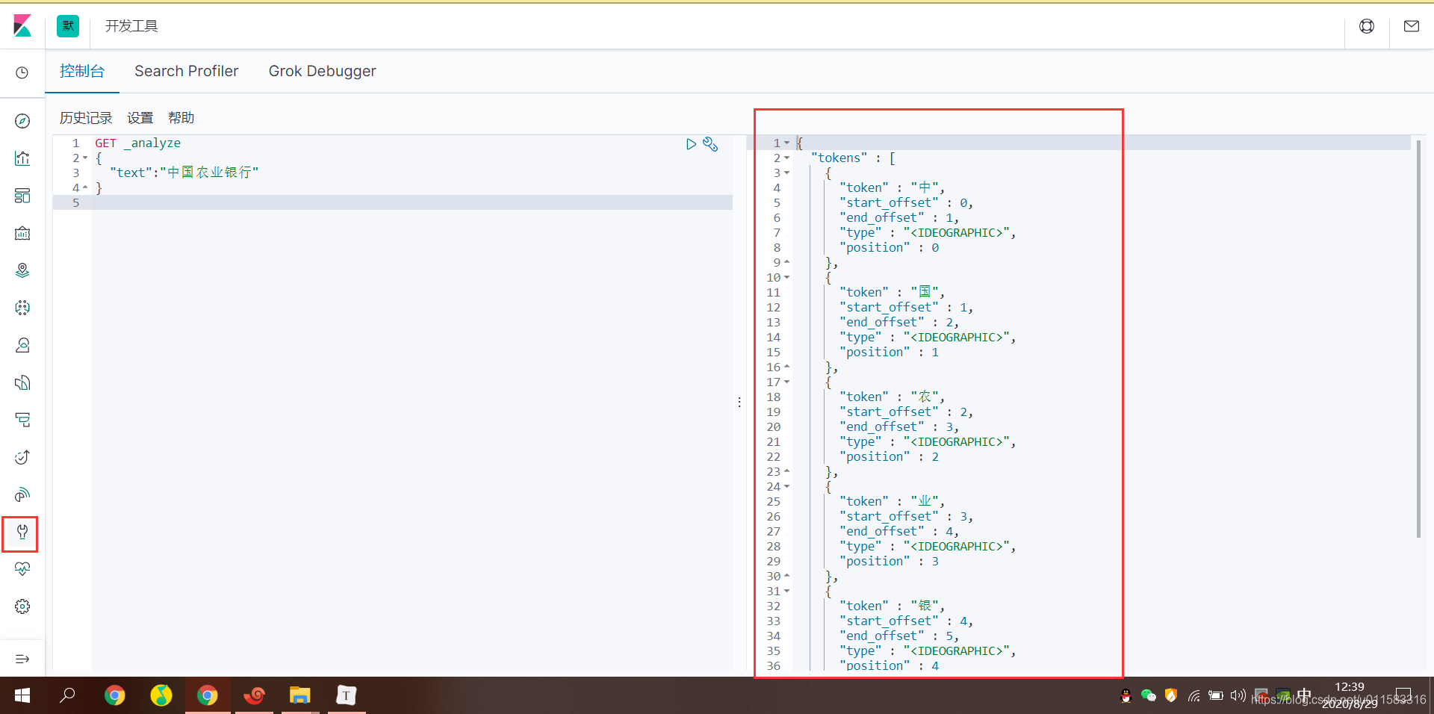1434x714 pixels.
Task: Open Typora from taskbar
Action: tap(346, 695)
